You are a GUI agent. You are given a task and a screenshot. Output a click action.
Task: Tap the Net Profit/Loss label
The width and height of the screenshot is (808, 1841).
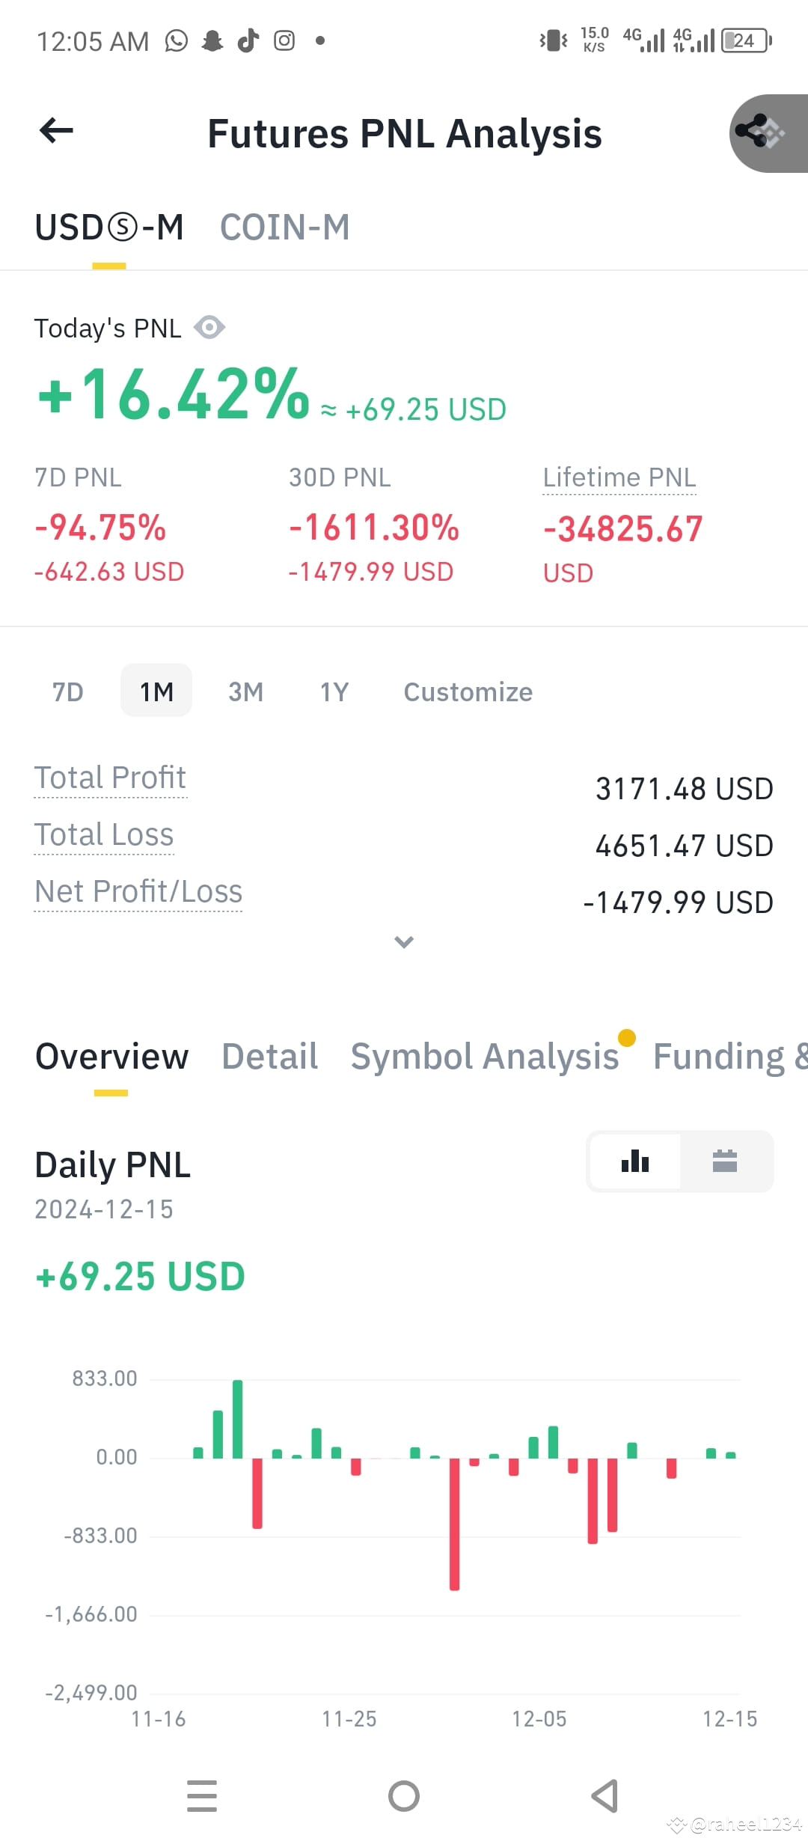coord(138,891)
